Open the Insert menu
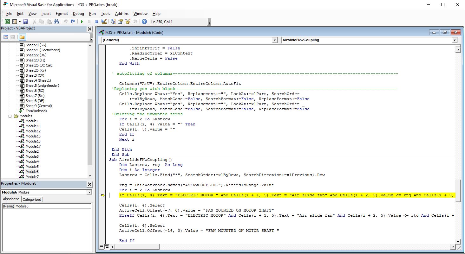The width and height of the screenshot is (465, 254). [46, 14]
